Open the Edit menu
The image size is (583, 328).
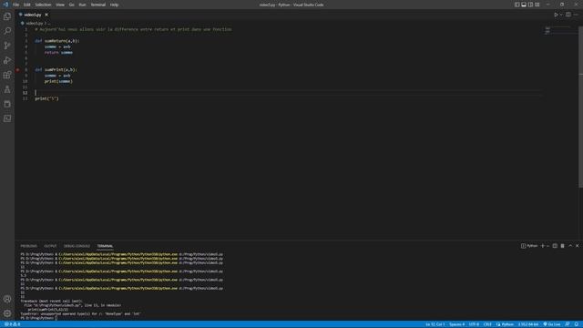click(x=27, y=5)
